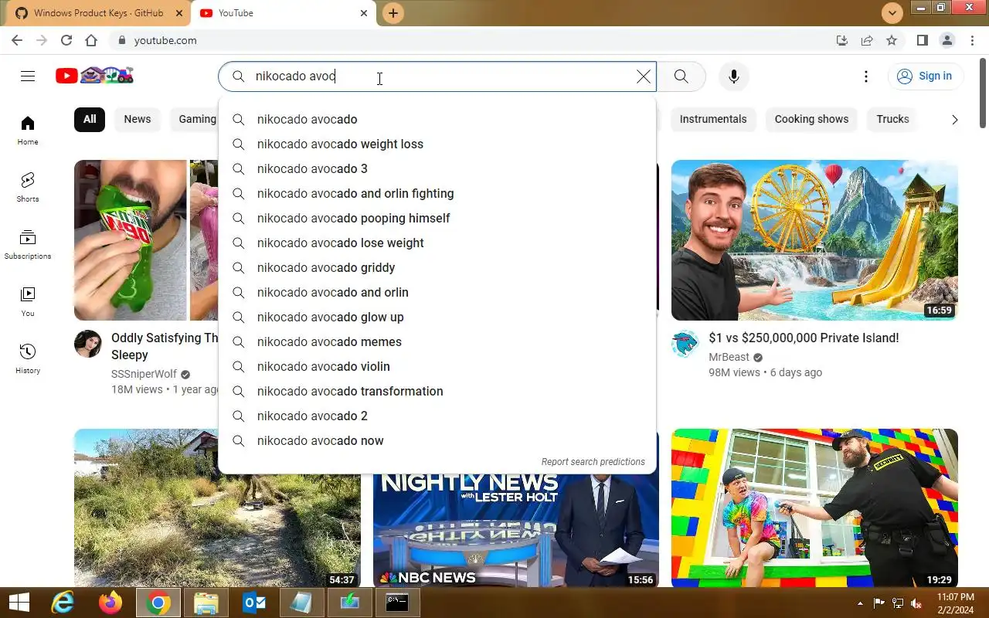Image resolution: width=989 pixels, height=618 pixels.
Task: Reload the page
Action: click(66, 40)
